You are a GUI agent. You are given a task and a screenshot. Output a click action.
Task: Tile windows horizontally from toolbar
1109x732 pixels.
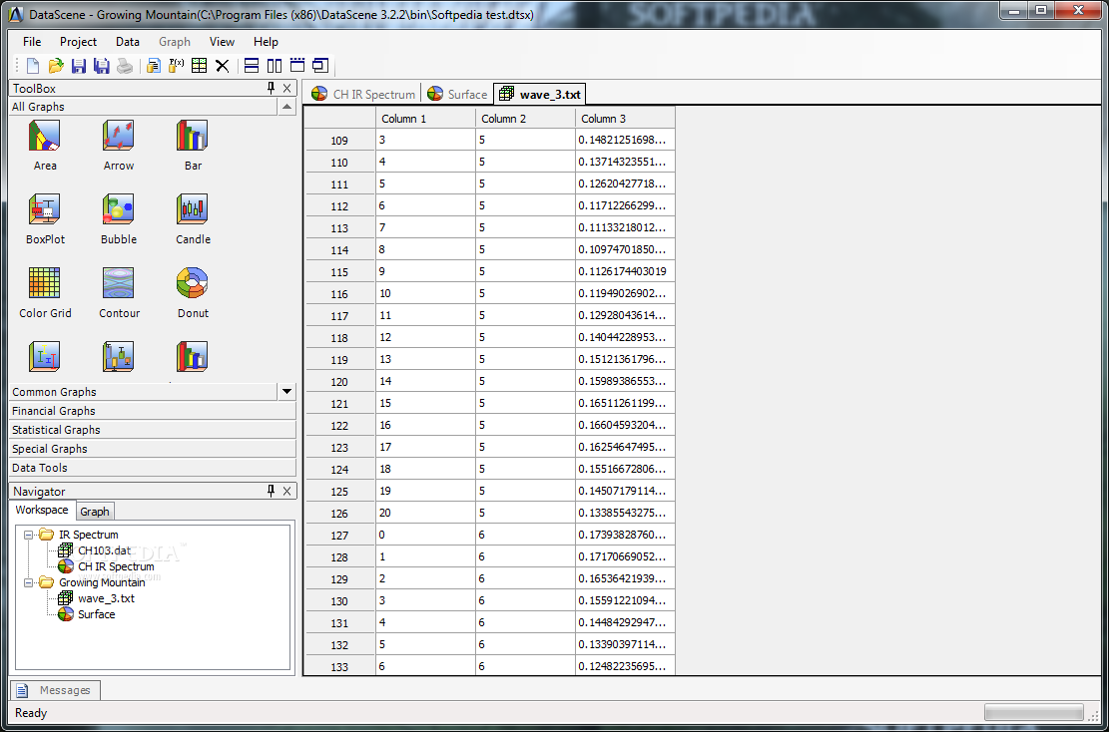pyautogui.click(x=252, y=66)
